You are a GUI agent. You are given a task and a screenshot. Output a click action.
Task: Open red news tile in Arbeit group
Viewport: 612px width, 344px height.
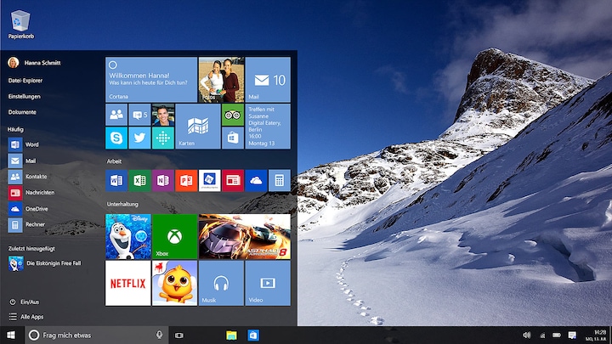pos(233,180)
